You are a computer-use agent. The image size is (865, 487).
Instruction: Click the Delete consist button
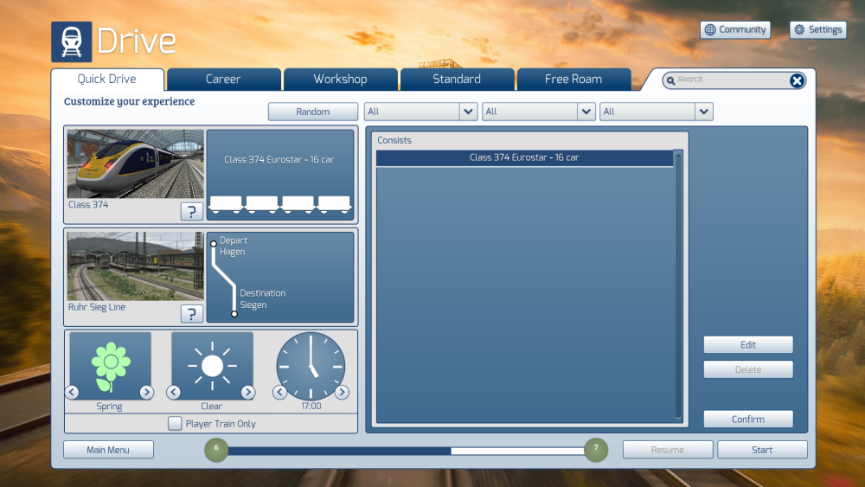click(x=748, y=369)
